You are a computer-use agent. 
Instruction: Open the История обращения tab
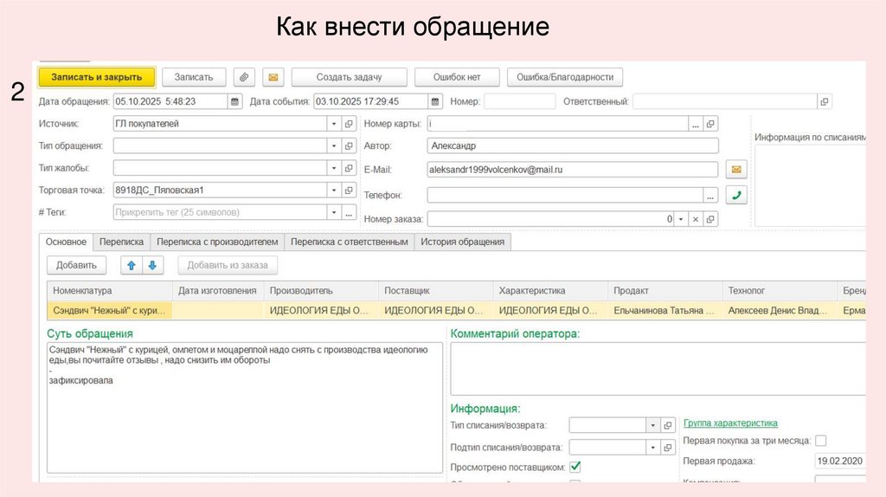pyautogui.click(x=462, y=242)
